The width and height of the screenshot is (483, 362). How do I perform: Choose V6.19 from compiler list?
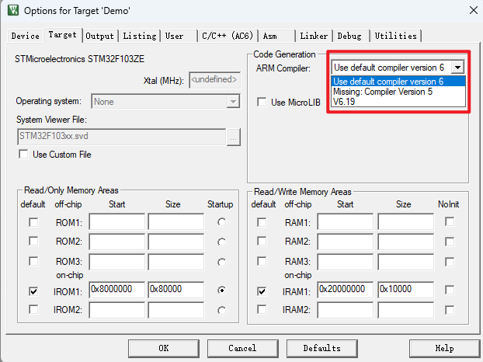point(345,102)
